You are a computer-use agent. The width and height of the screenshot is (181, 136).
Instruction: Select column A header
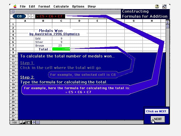25,21
